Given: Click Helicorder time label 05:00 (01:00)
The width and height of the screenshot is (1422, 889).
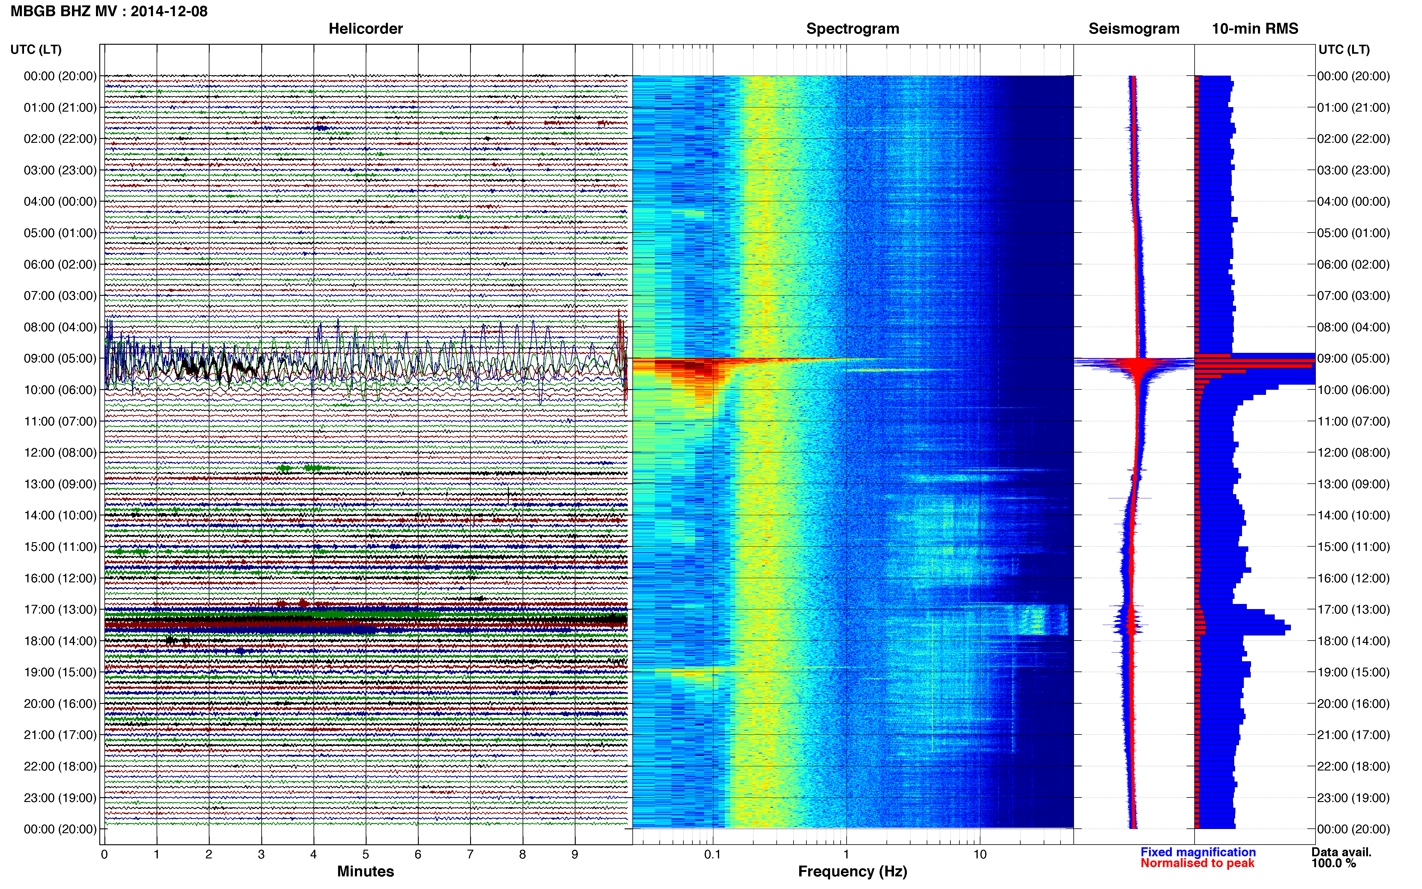Looking at the screenshot, I should pyautogui.click(x=60, y=233).
